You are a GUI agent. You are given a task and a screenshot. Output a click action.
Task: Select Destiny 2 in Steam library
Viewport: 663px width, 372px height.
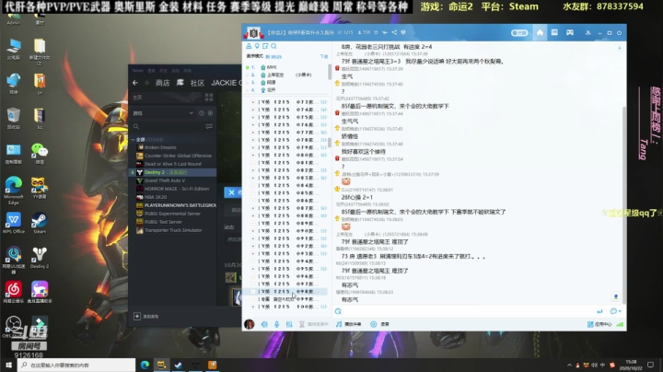(173, 172)
